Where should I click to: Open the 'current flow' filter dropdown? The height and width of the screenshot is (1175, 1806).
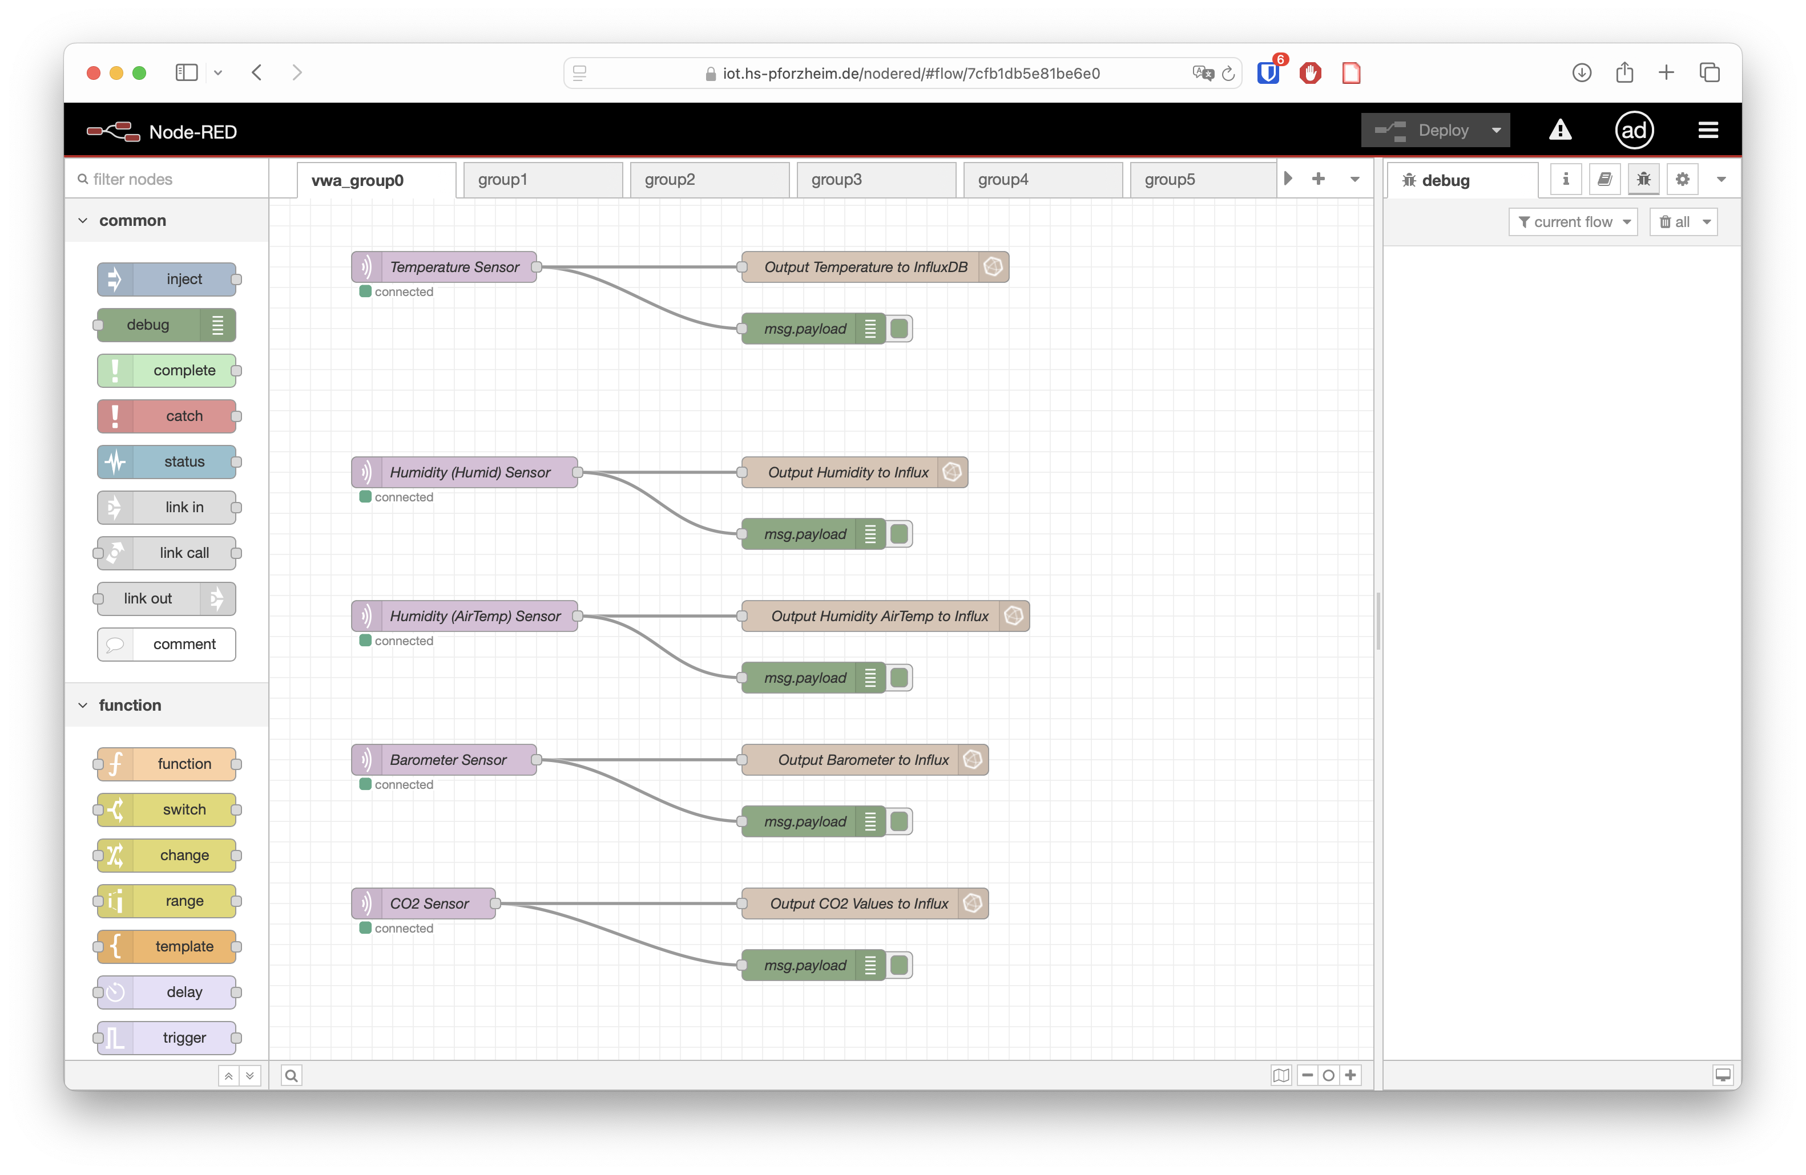[x=1573, y=221]
